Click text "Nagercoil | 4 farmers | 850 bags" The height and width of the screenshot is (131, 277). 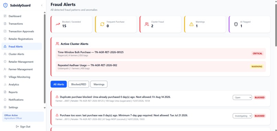(x=73, y=55)
